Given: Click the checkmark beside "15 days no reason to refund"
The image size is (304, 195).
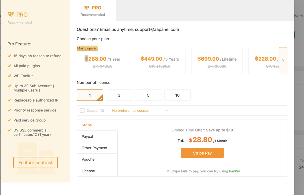Looking at the screenshot, I should click(9, 56).
